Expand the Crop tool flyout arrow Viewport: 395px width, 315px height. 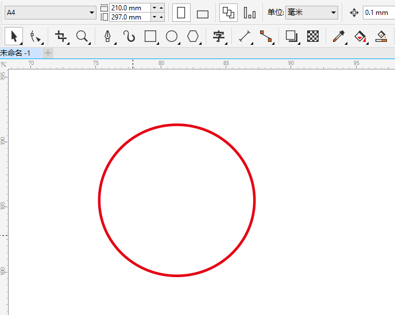coord(68,44)
